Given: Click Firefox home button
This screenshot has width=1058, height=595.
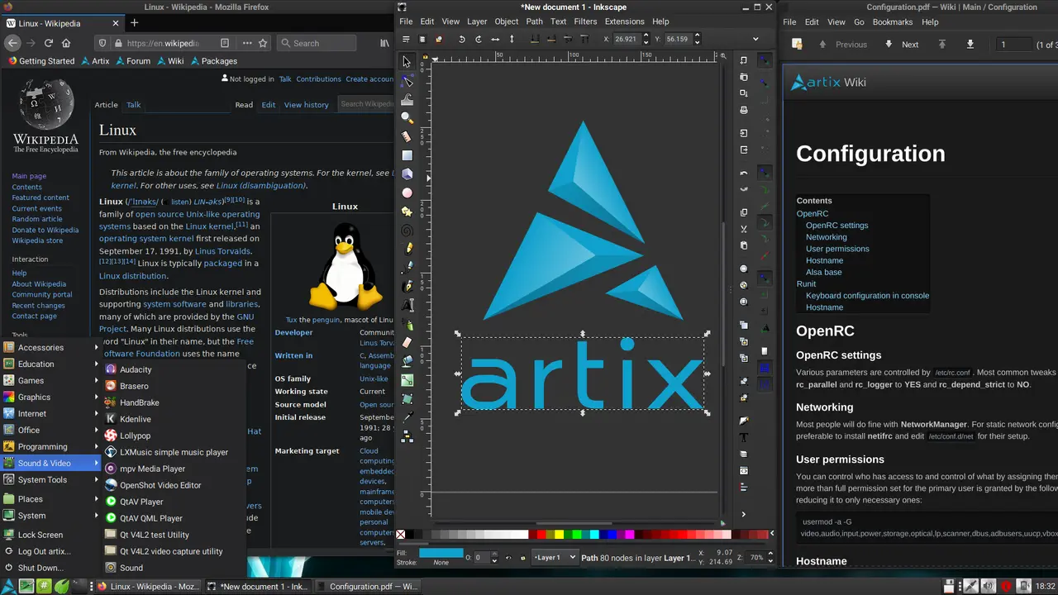Looking at the screenshot, I should coord(66,43).
